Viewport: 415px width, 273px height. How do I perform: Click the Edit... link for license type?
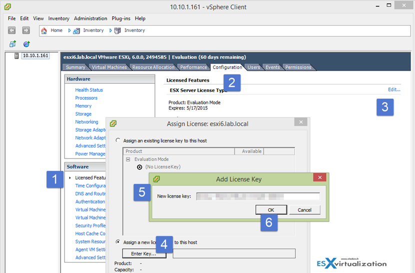tap(394, 89)
